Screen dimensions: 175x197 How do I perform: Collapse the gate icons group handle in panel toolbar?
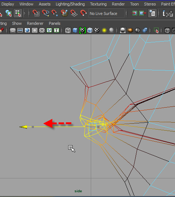pyautogui.click(x=7, y=30)
